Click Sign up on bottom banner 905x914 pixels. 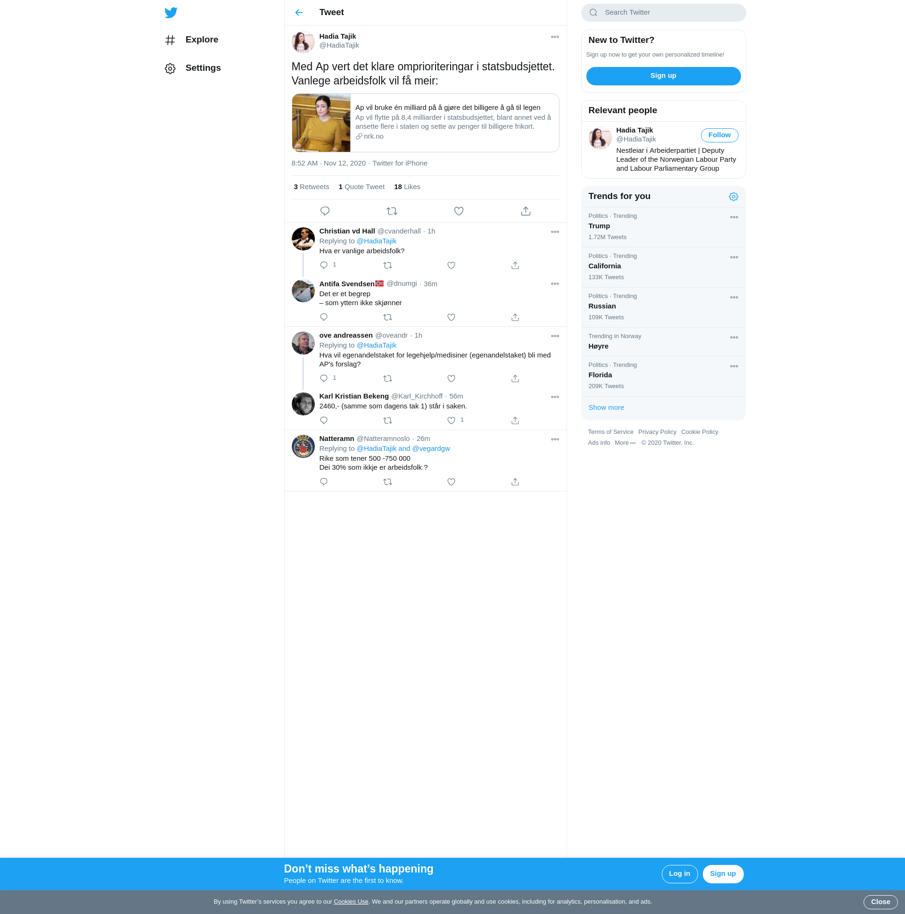722,874
